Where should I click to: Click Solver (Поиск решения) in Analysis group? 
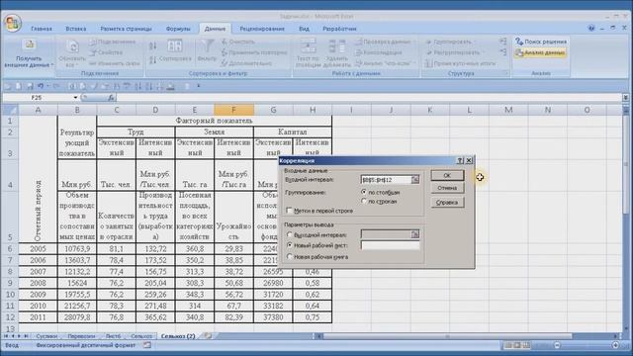click(541, 42)
